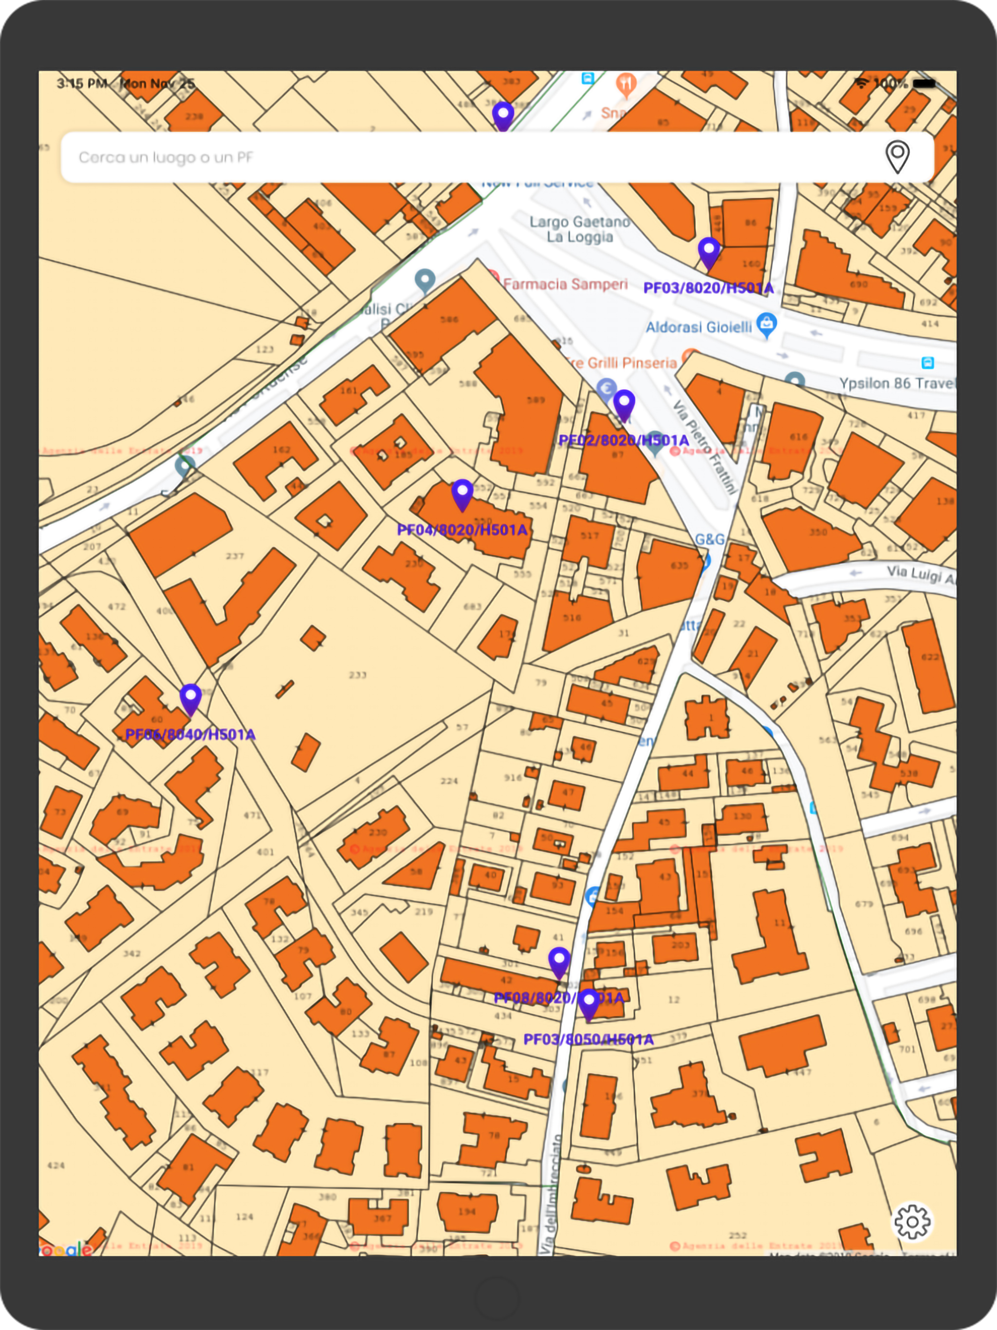Click the PF03/8050/H501A label
This screenshot has width=997, height=1330.
tap(588, 1039)
